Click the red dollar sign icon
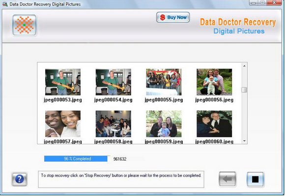 tap(163, 18)
